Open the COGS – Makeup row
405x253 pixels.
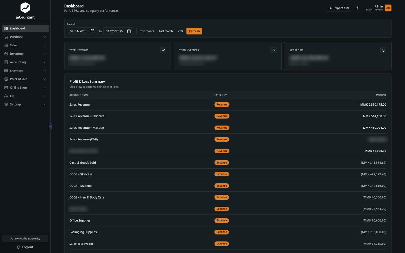(228, 186)
